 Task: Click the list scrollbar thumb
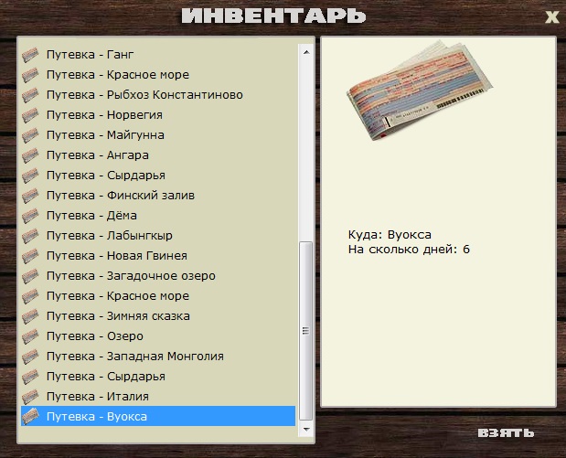click(x=306, y=331)
